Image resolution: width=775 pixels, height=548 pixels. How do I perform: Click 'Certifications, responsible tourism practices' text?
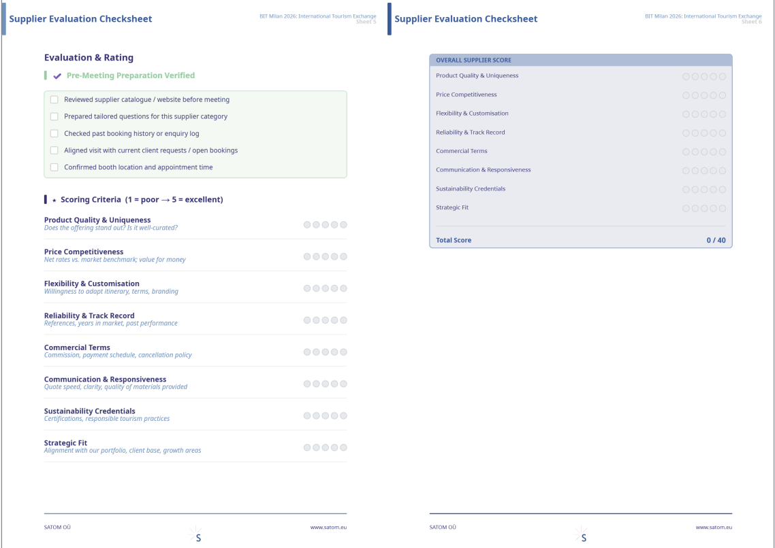107,419
